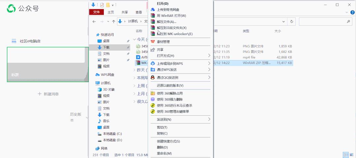Viewport: 356px width, 158px height.
Task: Switch to the 共享 ribbon tab
Action: point(125,12)
